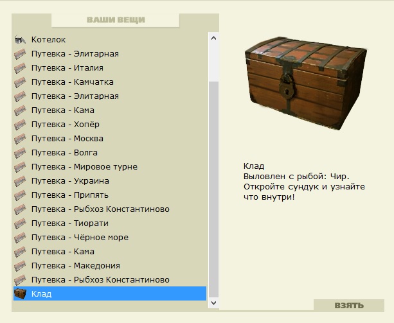Pick Путевка - Чёрное море from the list
Viewport: 394px width, 323px height.
(110, 238)
